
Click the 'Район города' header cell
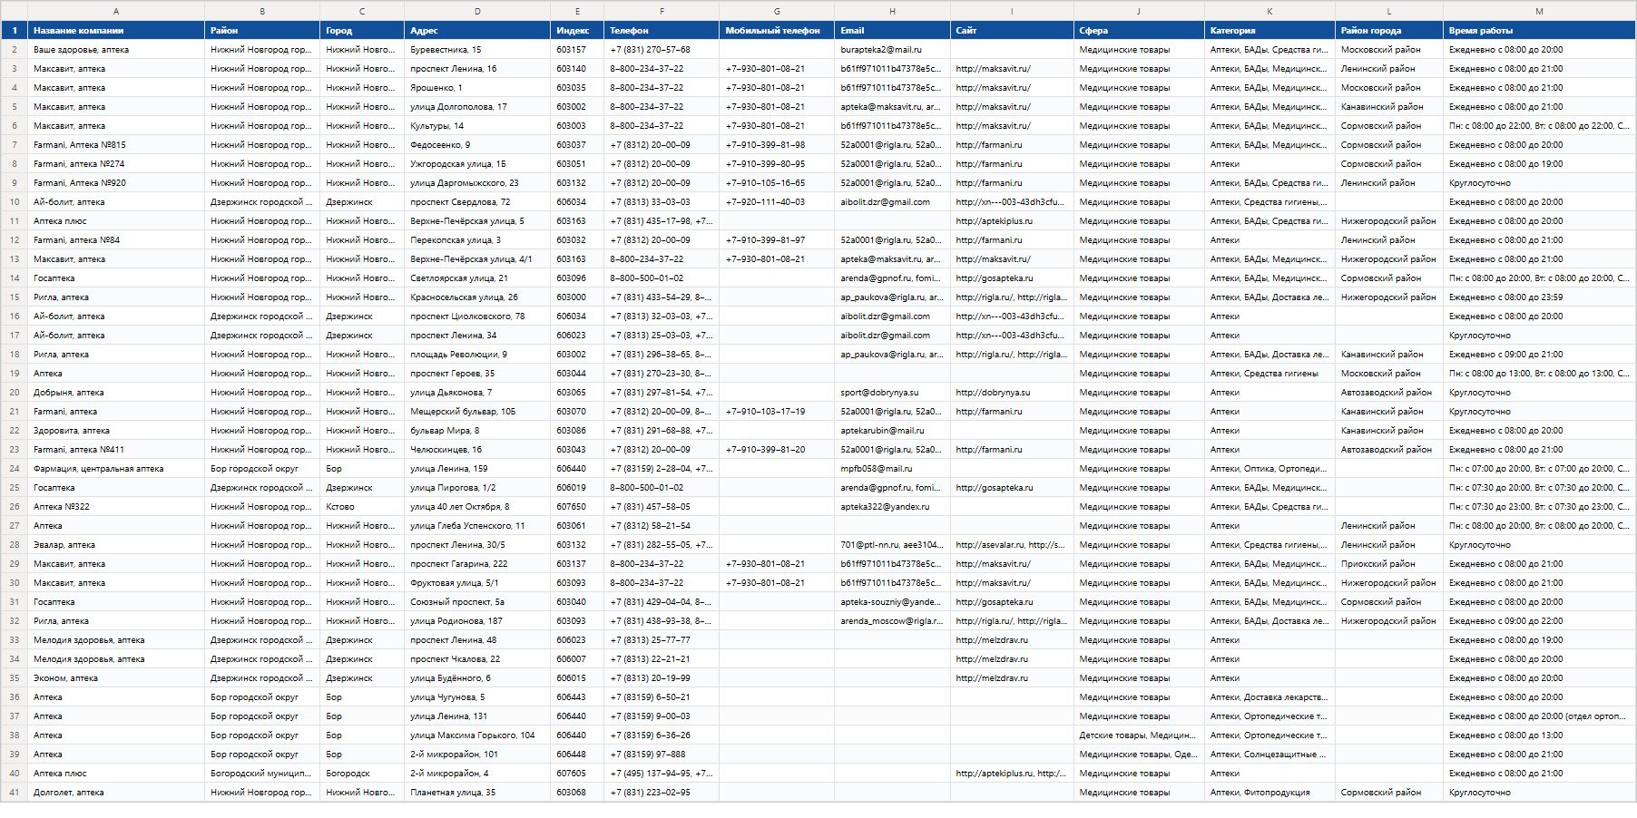point(1389,31)
